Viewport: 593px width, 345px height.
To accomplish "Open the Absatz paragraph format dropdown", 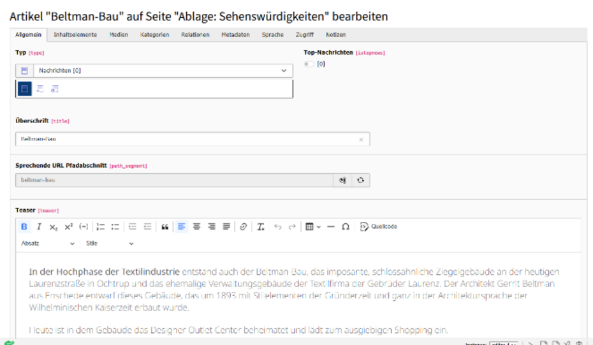I will (48, 244).
